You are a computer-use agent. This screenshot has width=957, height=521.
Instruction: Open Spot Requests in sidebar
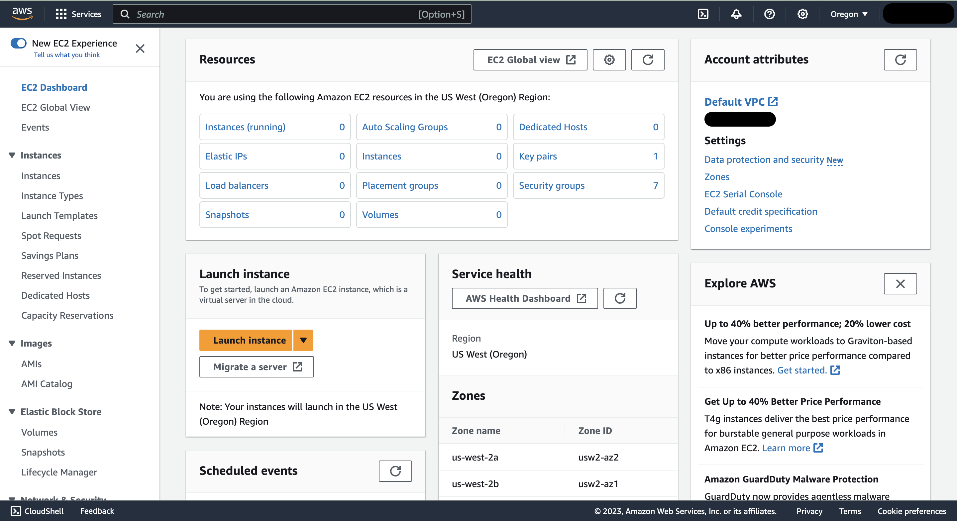tap(51, 236)
